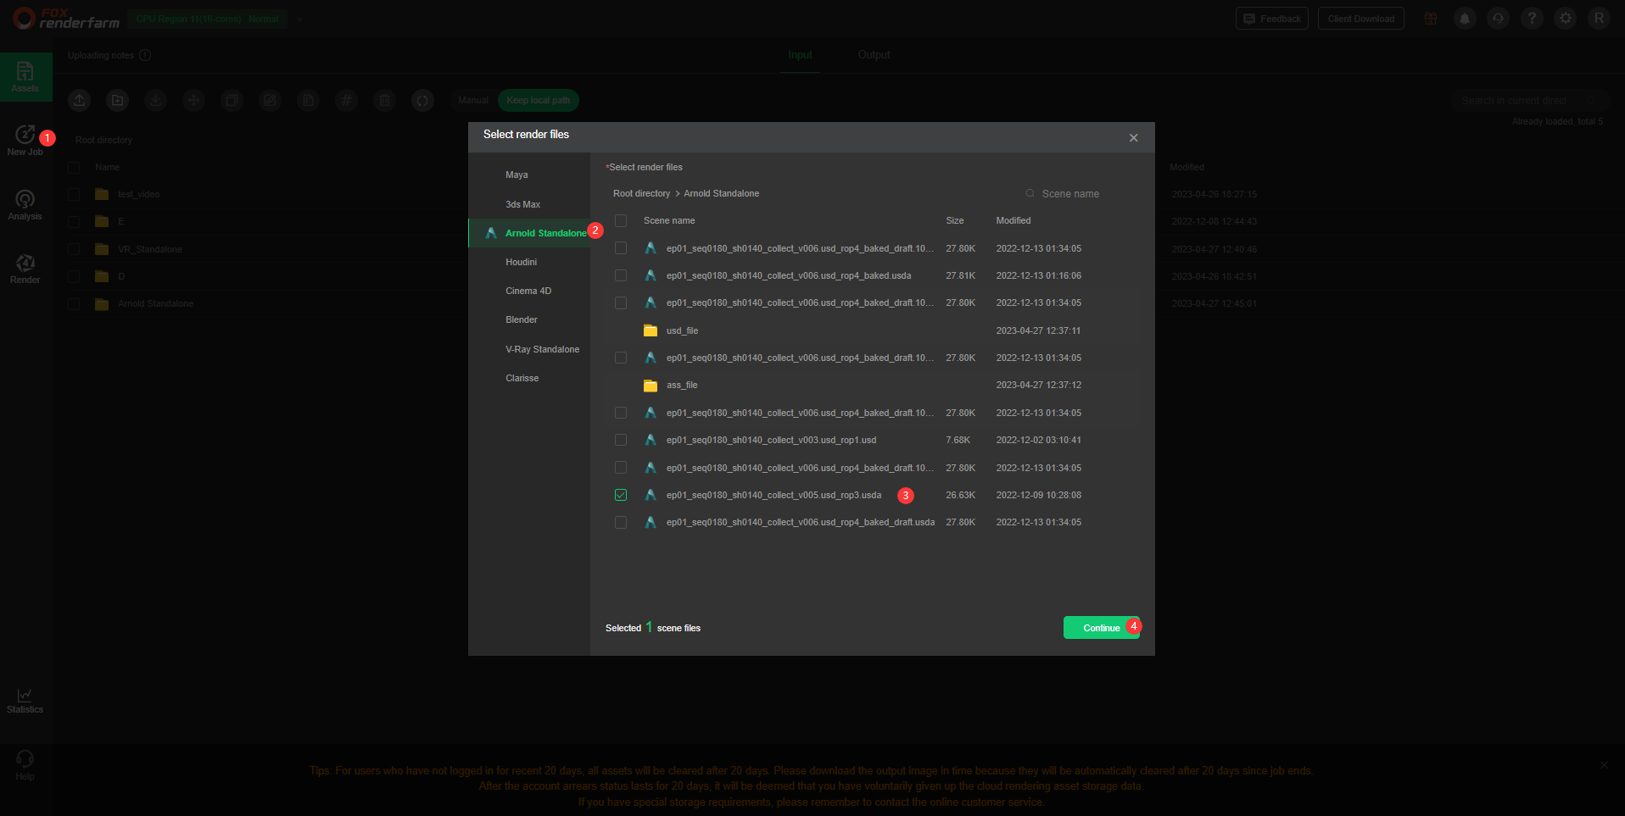Click the customer service headset icon
Viewport: 1625px width, 816px height.
(1499, 19)
